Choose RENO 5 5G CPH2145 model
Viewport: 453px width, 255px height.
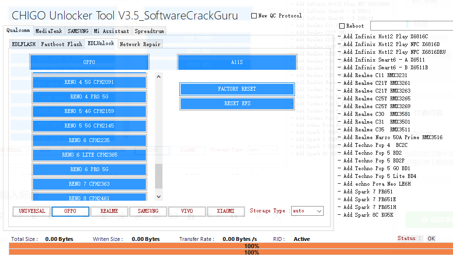point(89,126)
